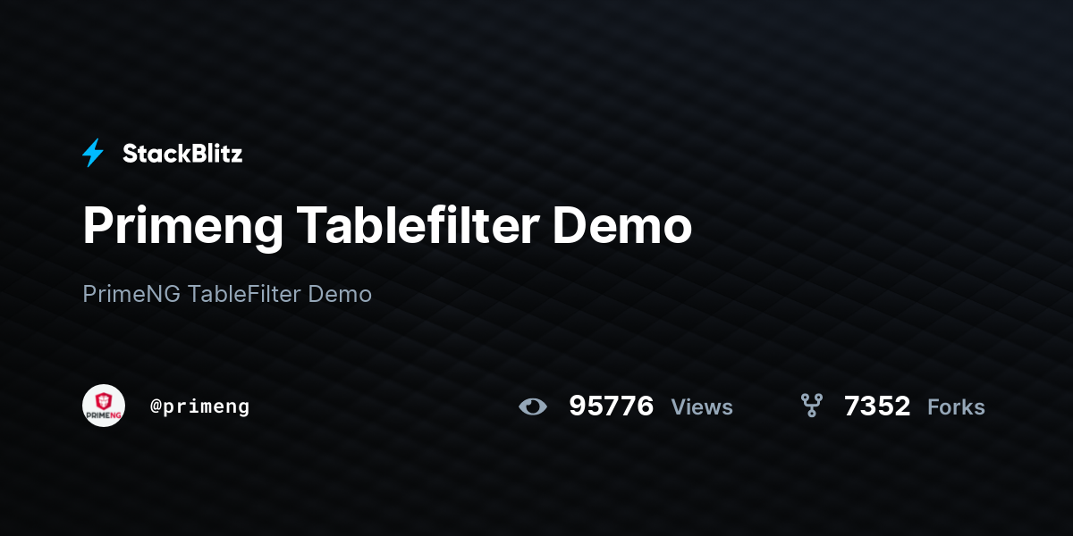
Task: Click the StackBlitz wordmark text
Action: click(182, 154)
